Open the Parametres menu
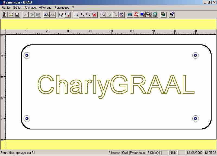 click(62, 8)
